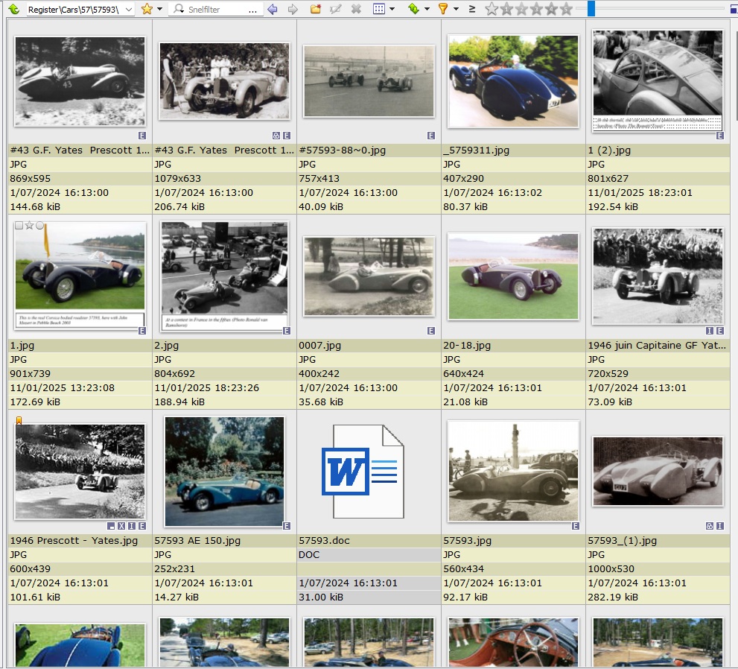Click the yellow favorites star icon
The width and height of the screenshot is (738, 669).
(147, 9)
